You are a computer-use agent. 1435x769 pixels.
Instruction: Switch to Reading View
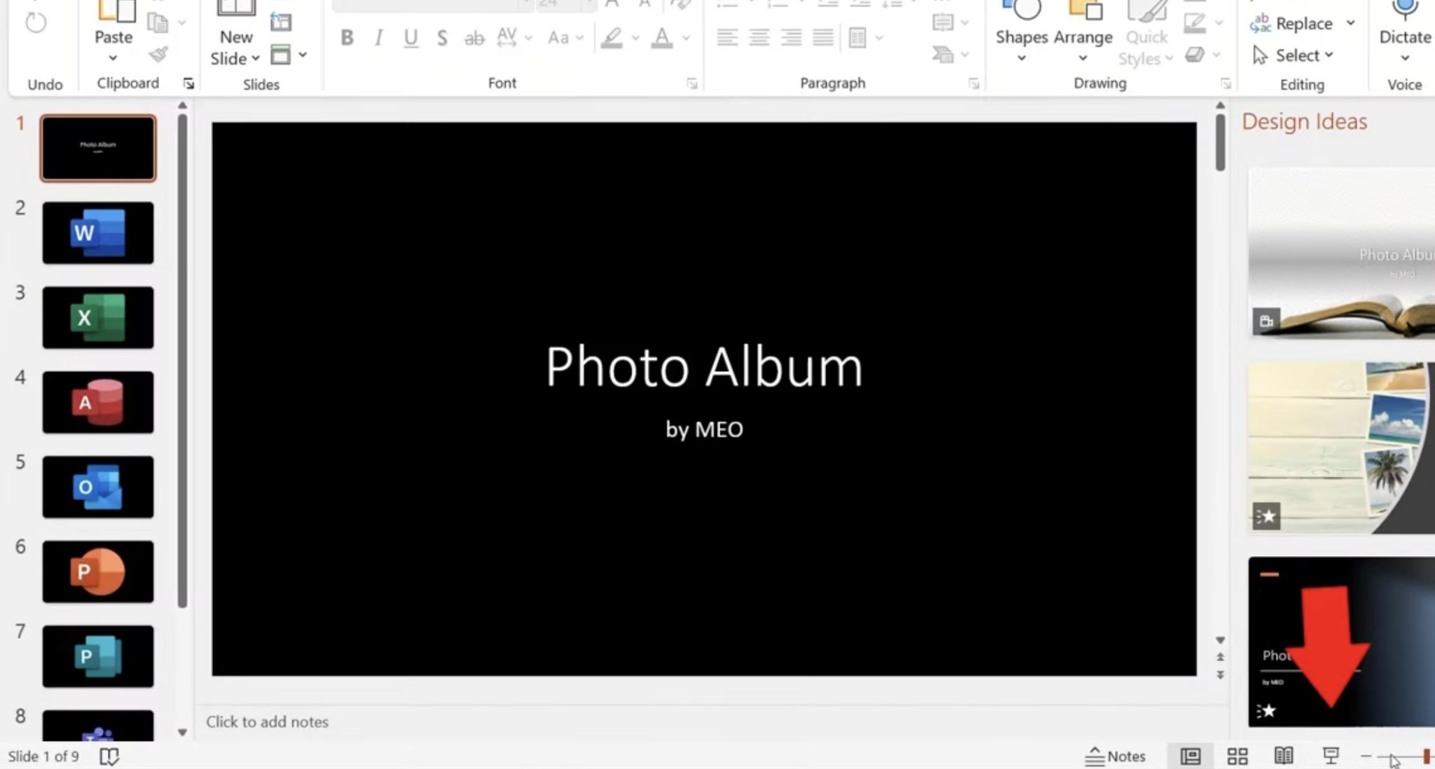[1284, 756]
